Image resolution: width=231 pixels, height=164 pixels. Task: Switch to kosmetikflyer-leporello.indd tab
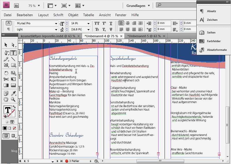[48, 36]
